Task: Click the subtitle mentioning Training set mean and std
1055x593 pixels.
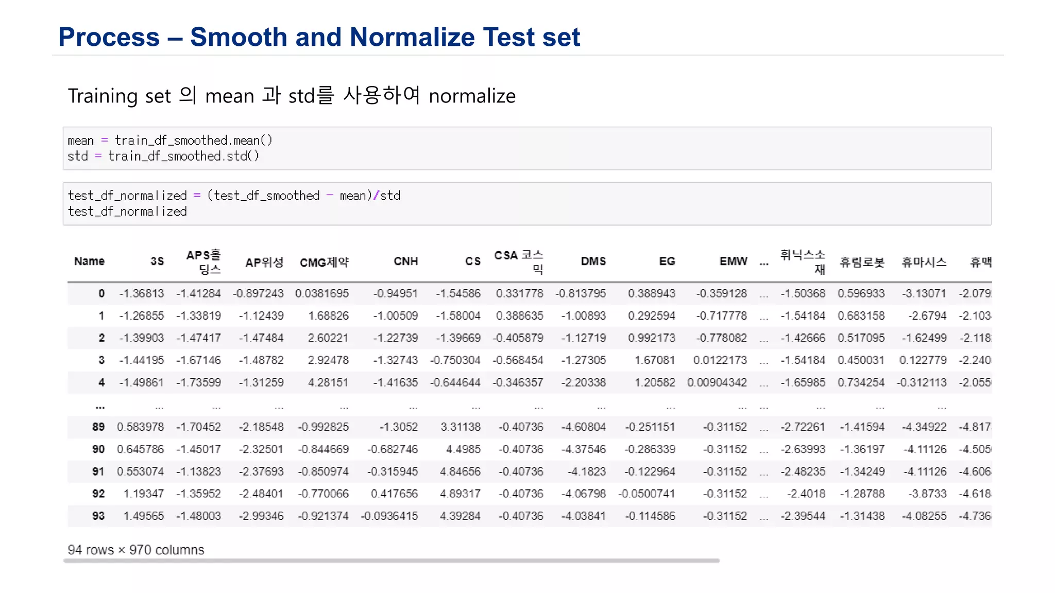Action: pyautogui.click(x=292, y=96)
